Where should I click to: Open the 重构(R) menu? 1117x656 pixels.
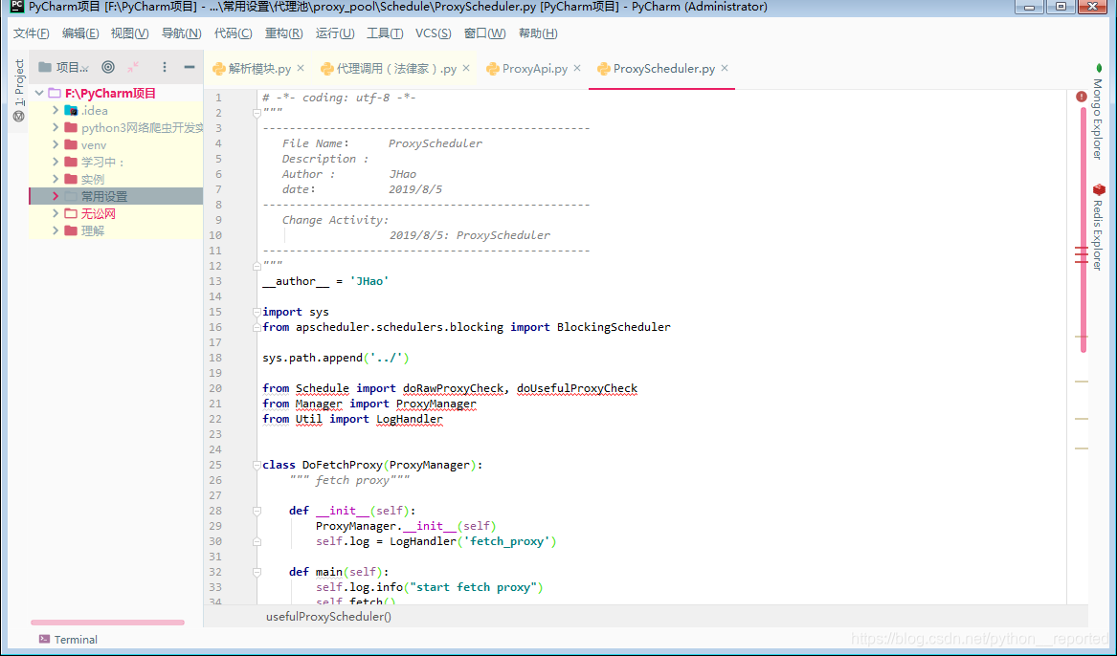click(x=283, y=33)
